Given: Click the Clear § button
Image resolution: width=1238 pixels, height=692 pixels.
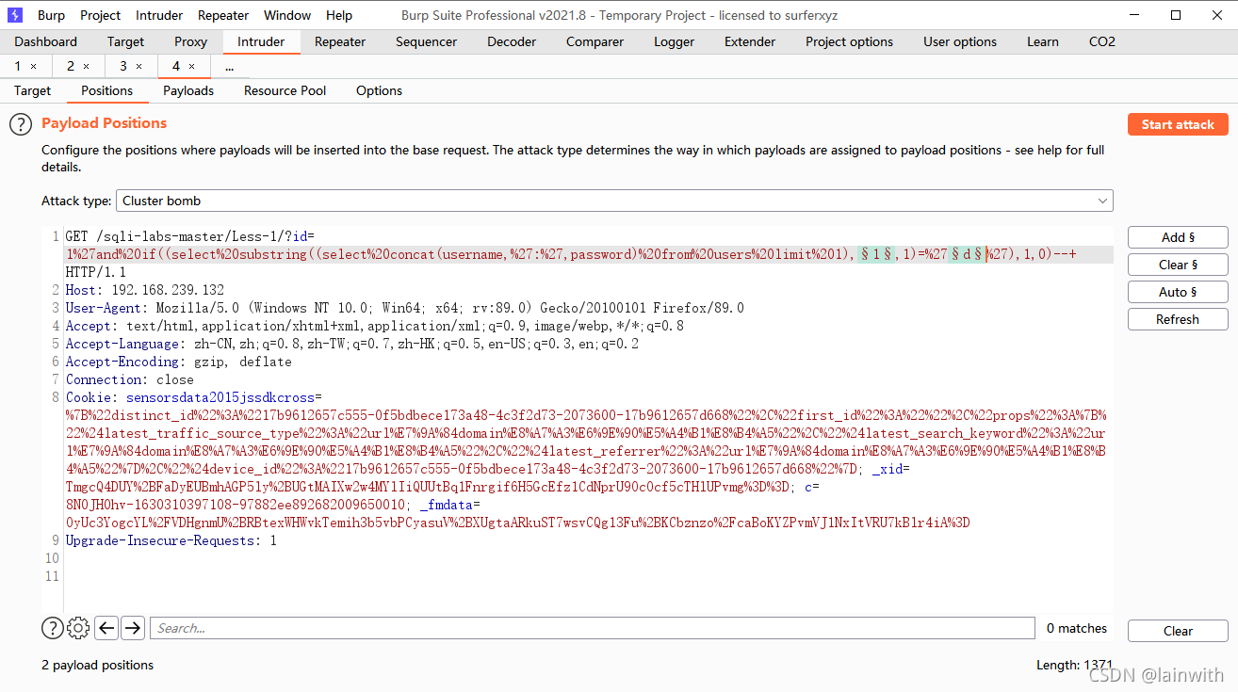Looking at the screenshot, I should (x=1178, y=265).
